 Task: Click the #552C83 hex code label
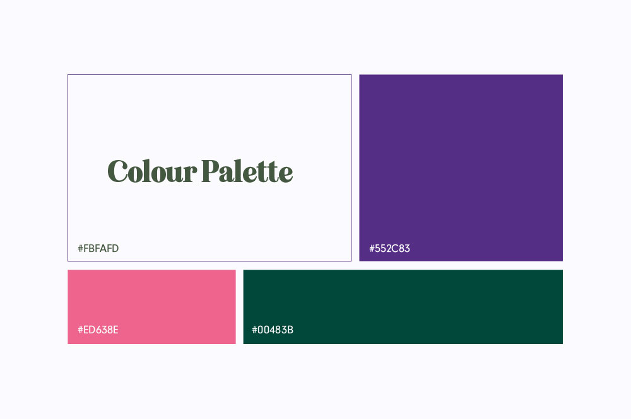click(x=389, y=249)
